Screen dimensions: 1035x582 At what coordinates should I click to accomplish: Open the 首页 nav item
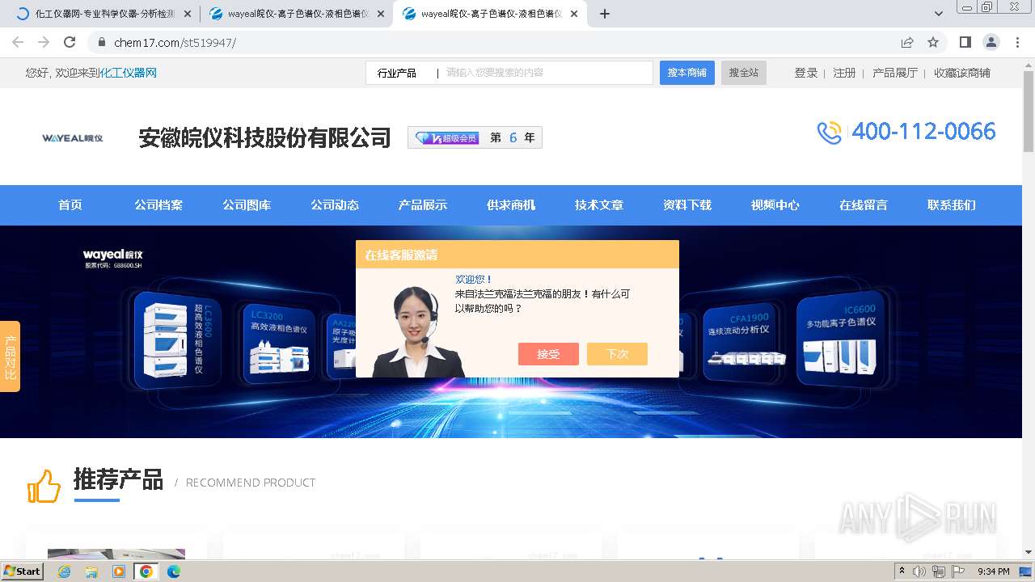(x=70, y=205)
